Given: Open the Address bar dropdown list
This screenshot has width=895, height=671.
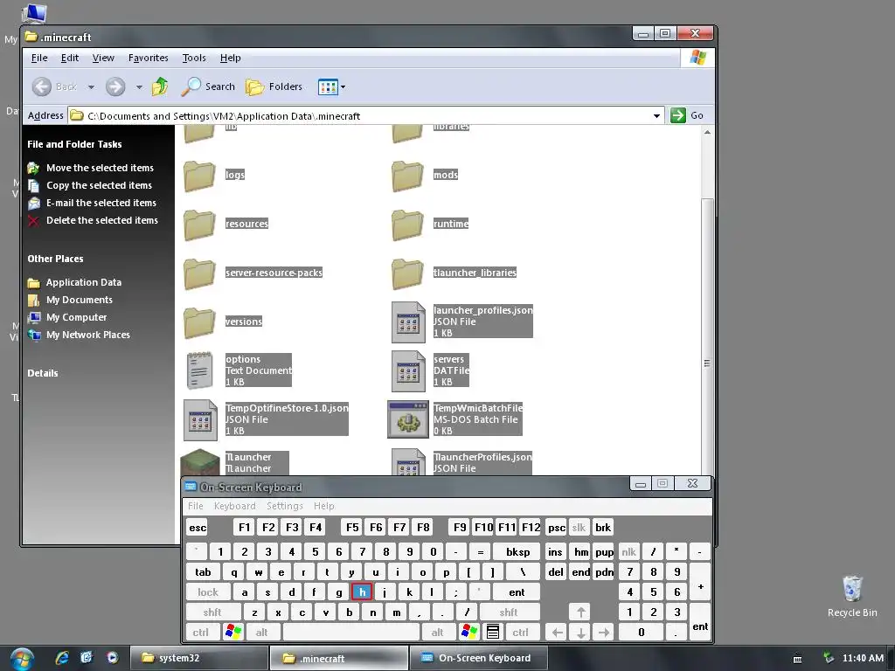Looking at the screenshot, I should pyautogui.click(x=656, y=116).
